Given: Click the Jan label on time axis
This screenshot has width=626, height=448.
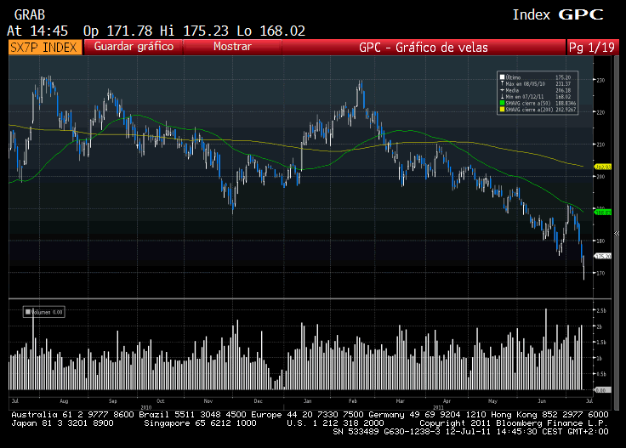Looking at the screenshot, I should click(x=307, y=401).
